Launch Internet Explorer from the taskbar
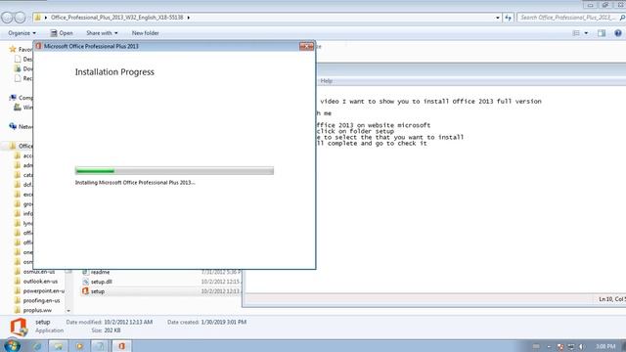626x352 pixels. click(37, 346)
